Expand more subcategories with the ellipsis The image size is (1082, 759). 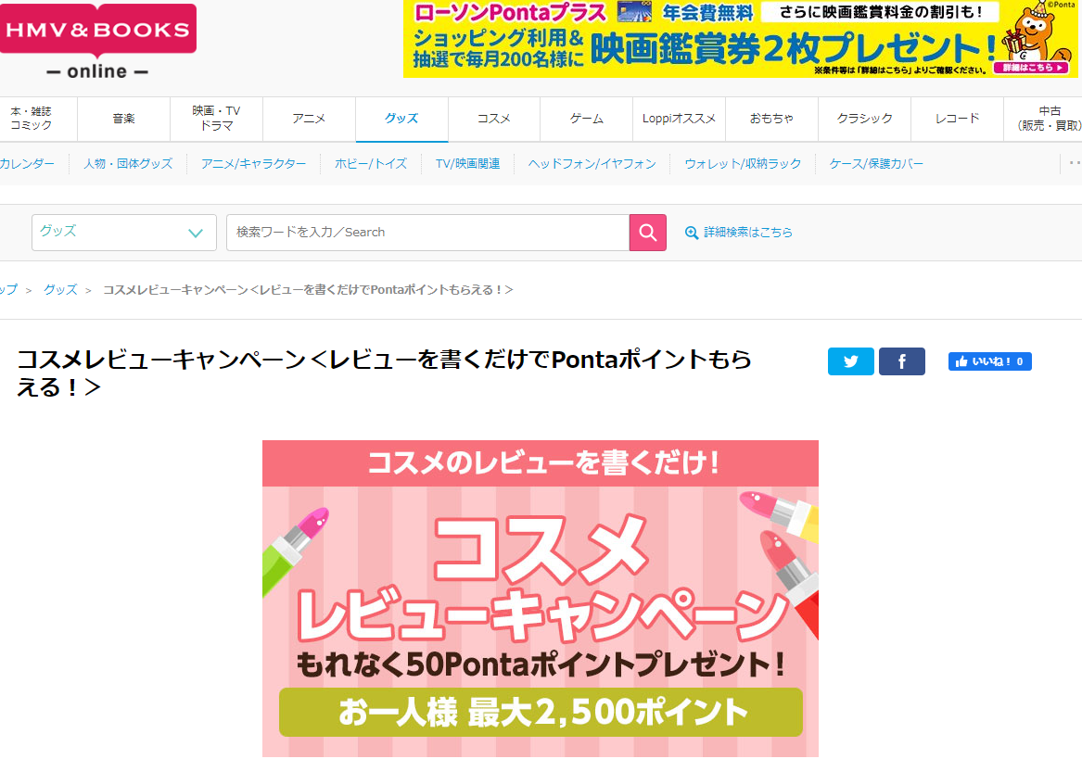click(1074, 163)
